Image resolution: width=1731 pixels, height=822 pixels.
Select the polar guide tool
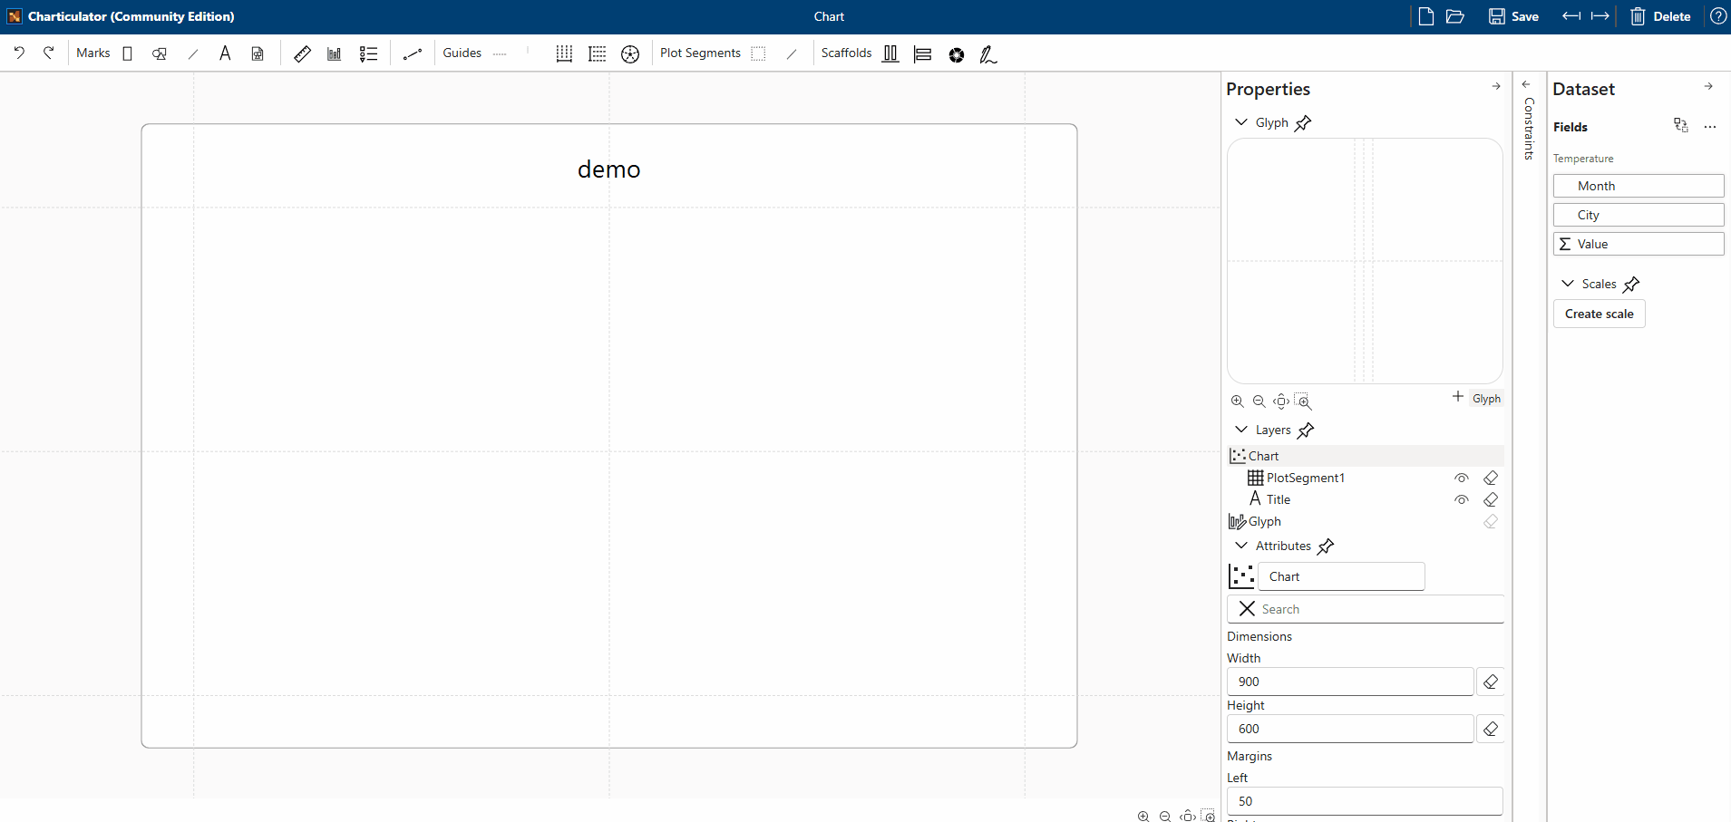pyautogui.click(x=629, y=53)
